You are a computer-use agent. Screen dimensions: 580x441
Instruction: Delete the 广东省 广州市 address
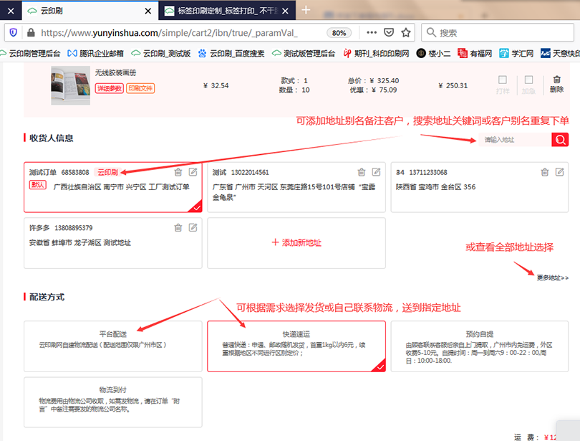tap(362, 172)
